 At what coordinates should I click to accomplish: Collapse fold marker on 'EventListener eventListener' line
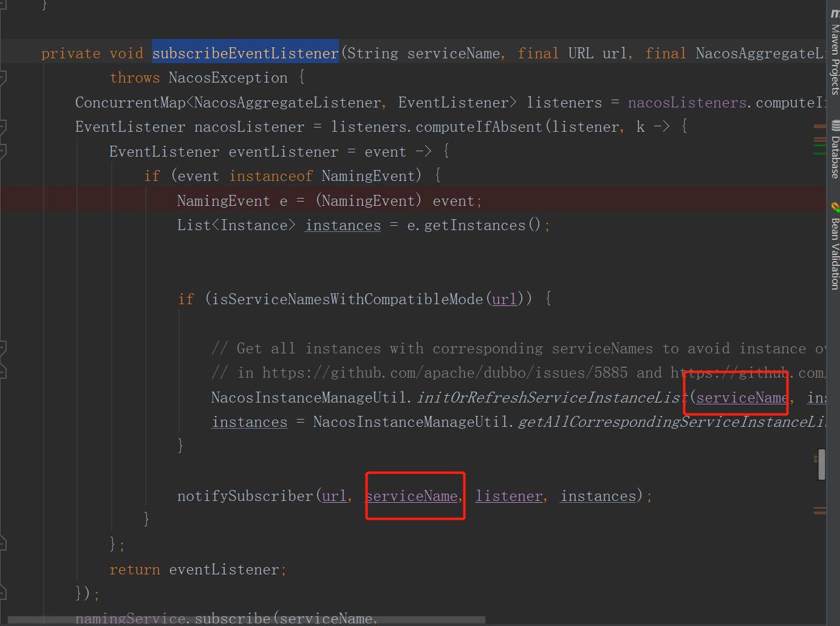[x=3, y=152]
